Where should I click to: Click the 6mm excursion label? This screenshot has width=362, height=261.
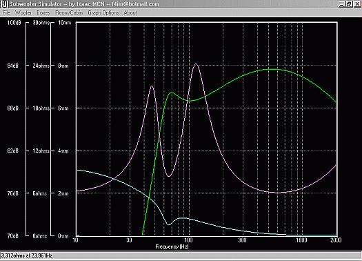click(63, 108)
